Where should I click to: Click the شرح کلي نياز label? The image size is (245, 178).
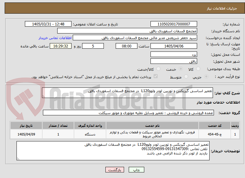(227, 93)
